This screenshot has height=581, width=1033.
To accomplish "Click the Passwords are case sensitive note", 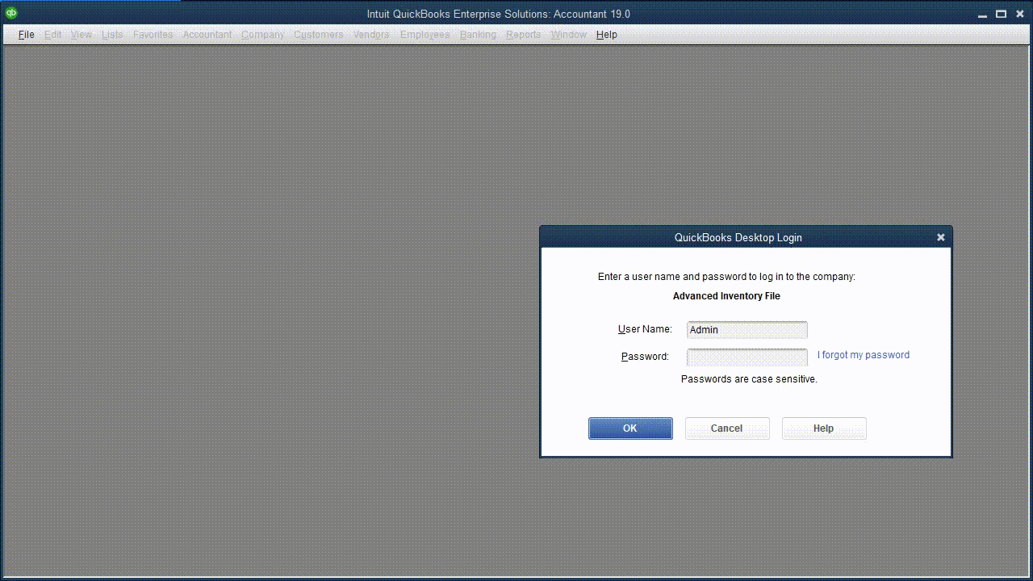I will tap(749, 379).
